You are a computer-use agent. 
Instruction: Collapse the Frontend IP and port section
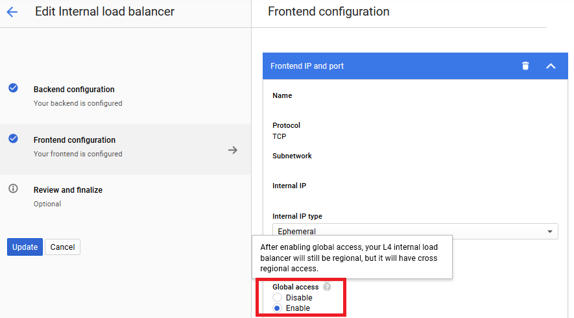551,66
